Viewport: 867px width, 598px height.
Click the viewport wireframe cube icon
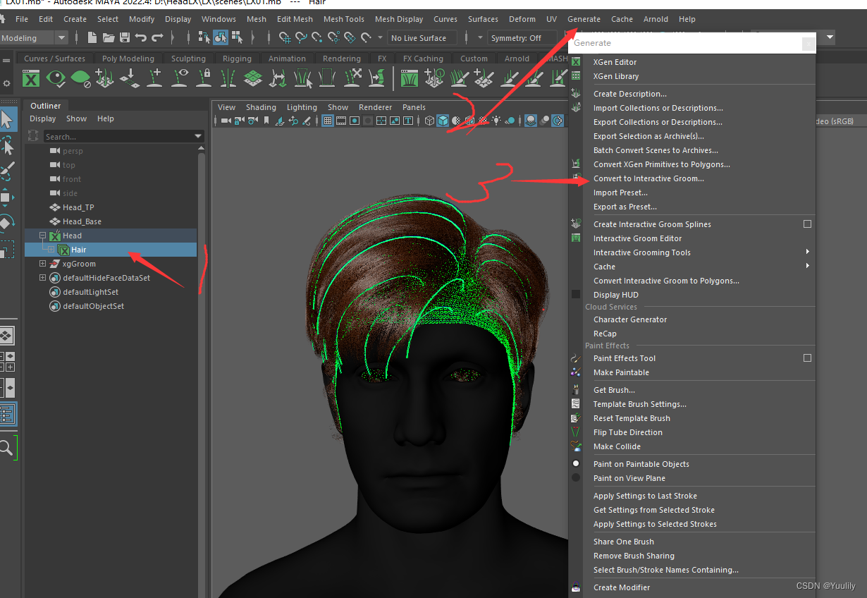click(429, 121)
